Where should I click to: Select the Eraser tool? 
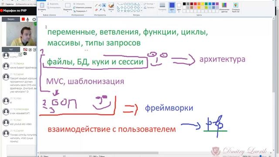coord(96,10)
